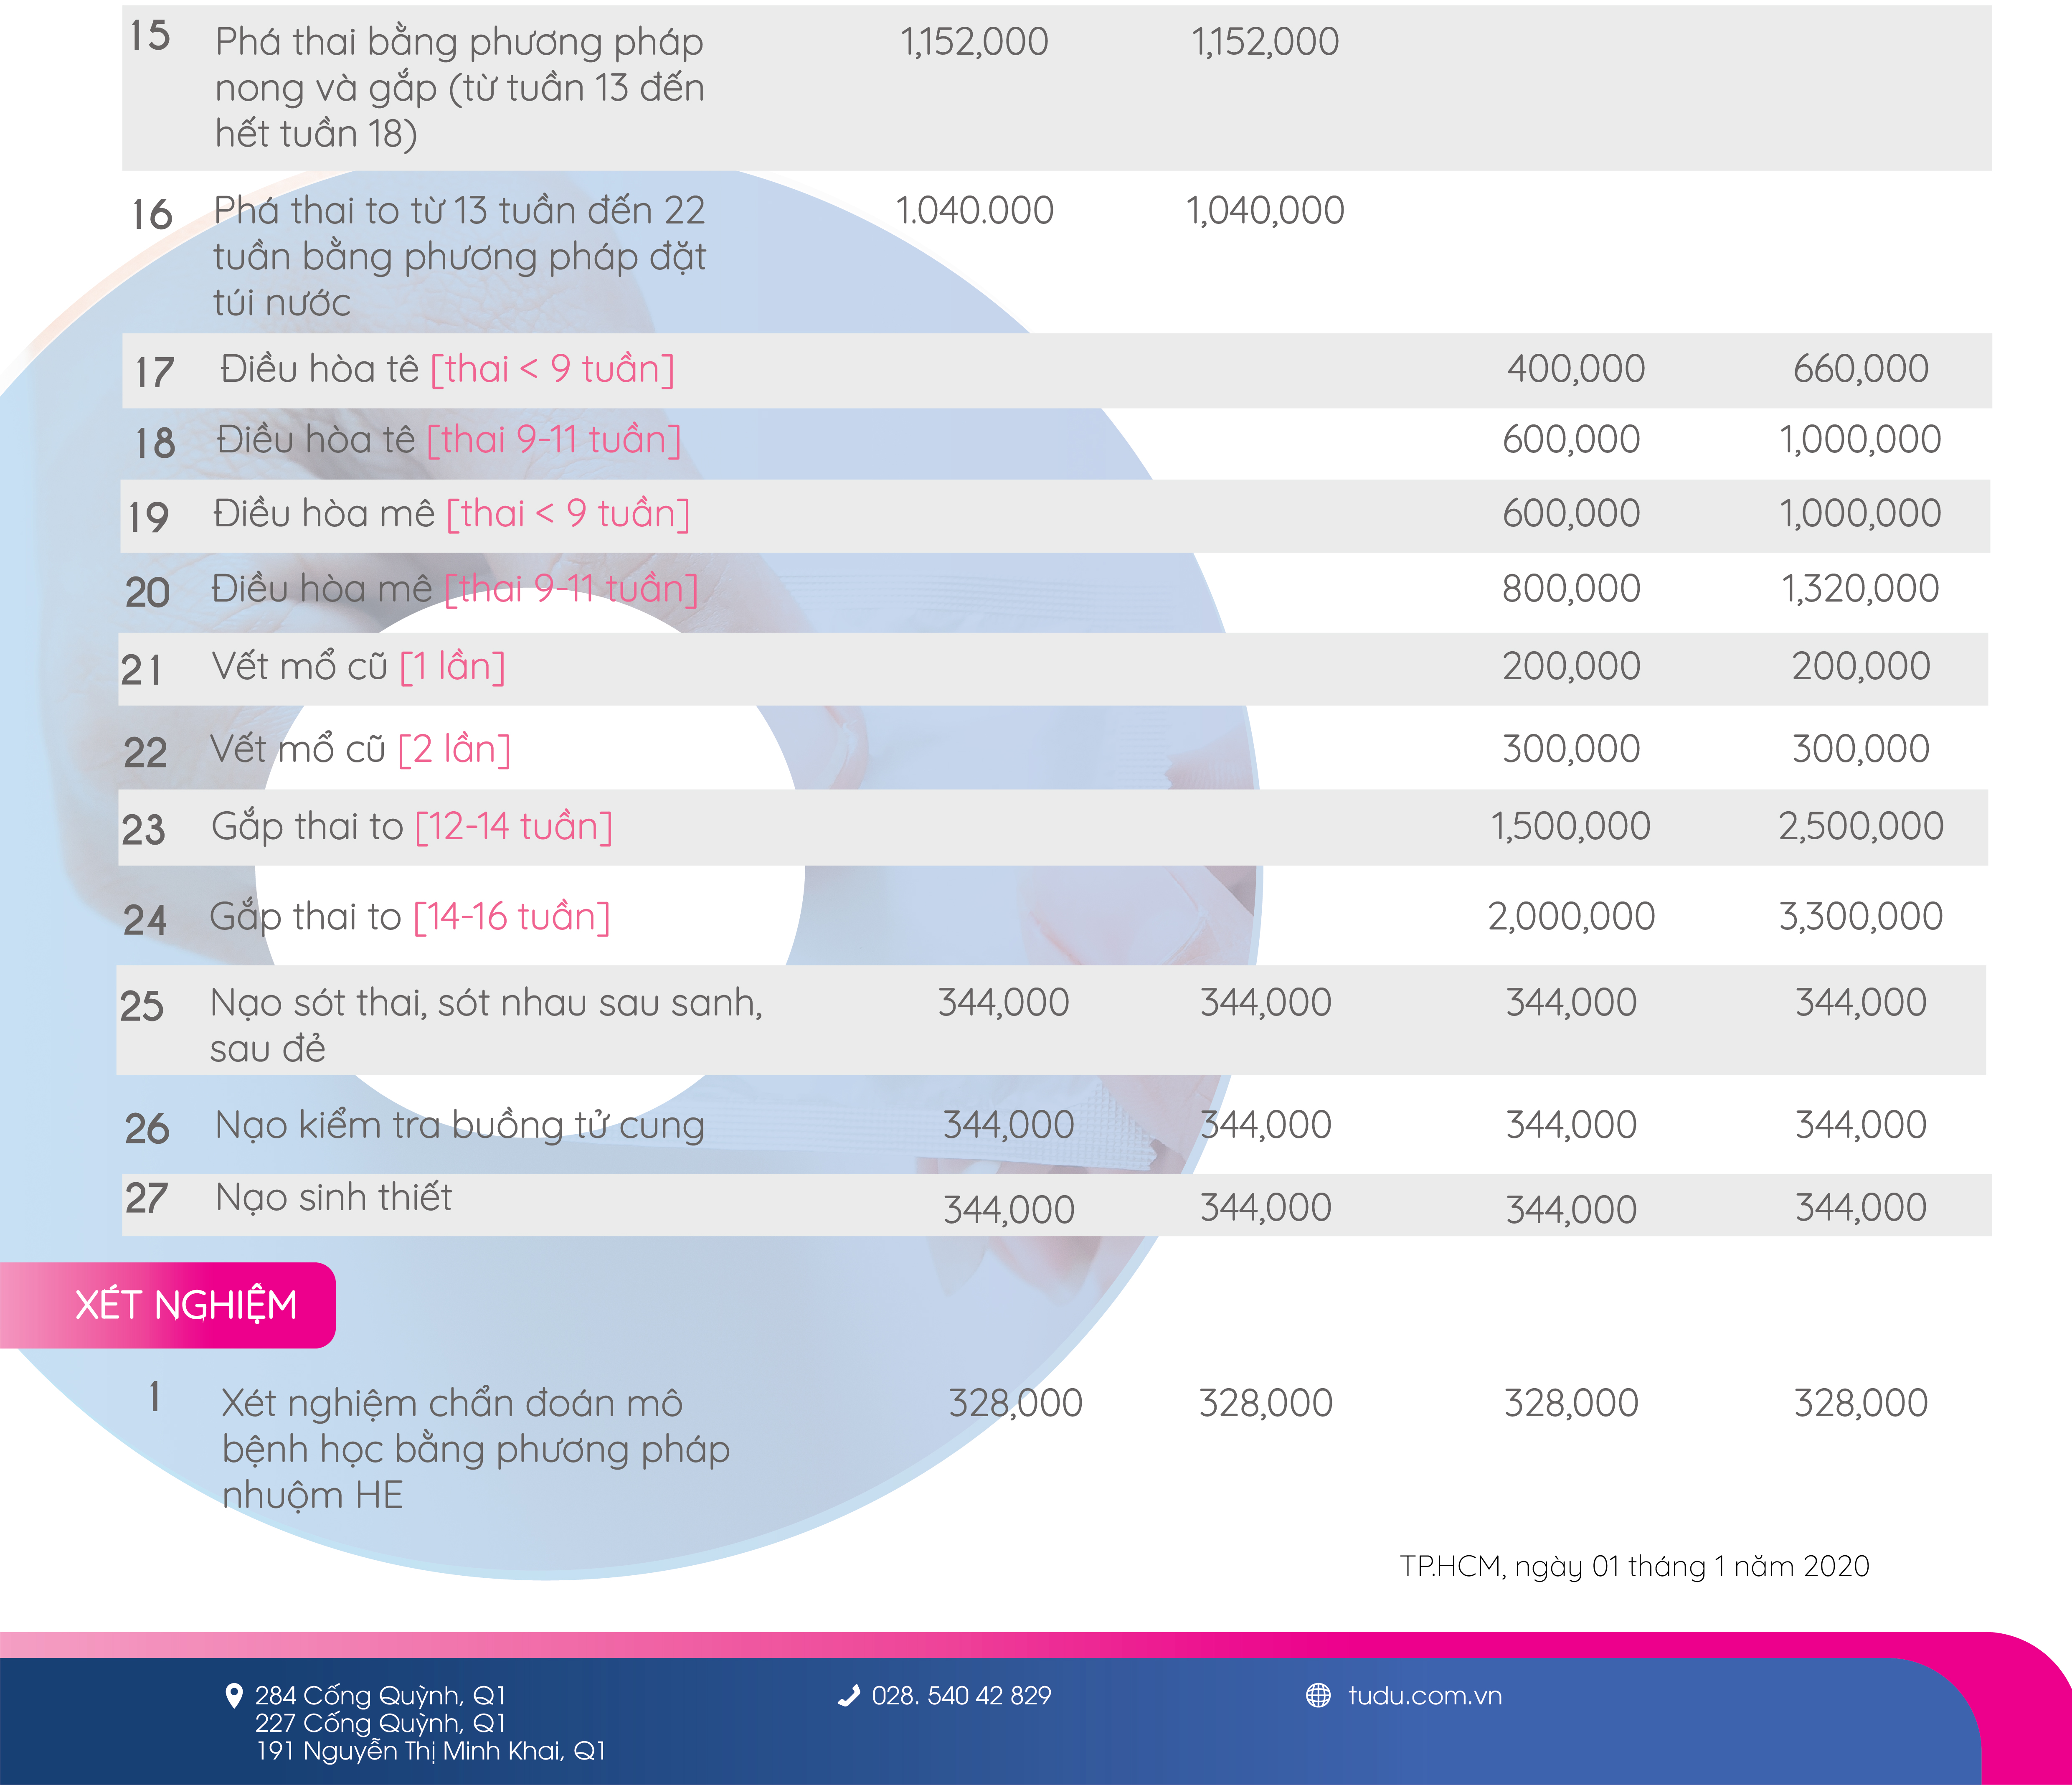Click address 191 Nguyễn Thị Minh Khai, Q1
The width and height of the screenshot is (2072, 1785).
coord(431,1751)
